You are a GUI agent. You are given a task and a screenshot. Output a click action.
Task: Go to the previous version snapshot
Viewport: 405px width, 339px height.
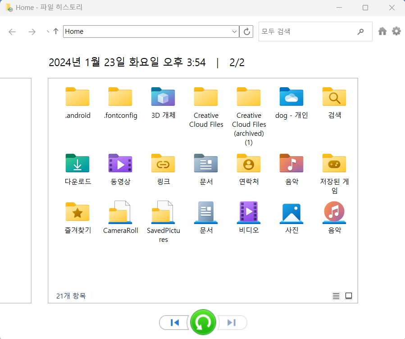tap(173, 322)
